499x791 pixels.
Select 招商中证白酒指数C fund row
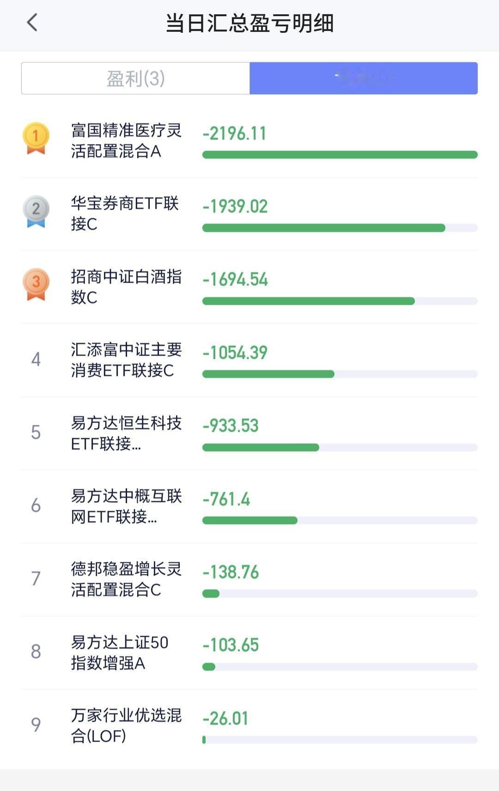(249, 287)
